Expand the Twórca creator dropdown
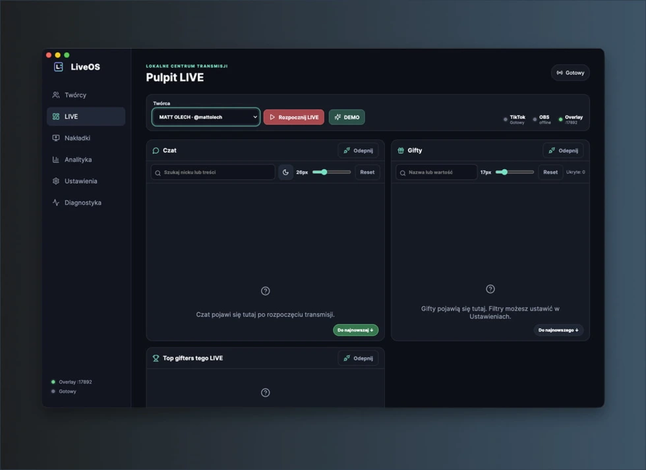Image resolution: width=646 pixels, height=470 pixels. 206,117
